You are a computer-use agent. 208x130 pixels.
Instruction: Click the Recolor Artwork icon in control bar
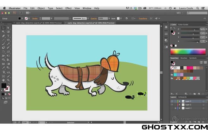click(126, 19)
